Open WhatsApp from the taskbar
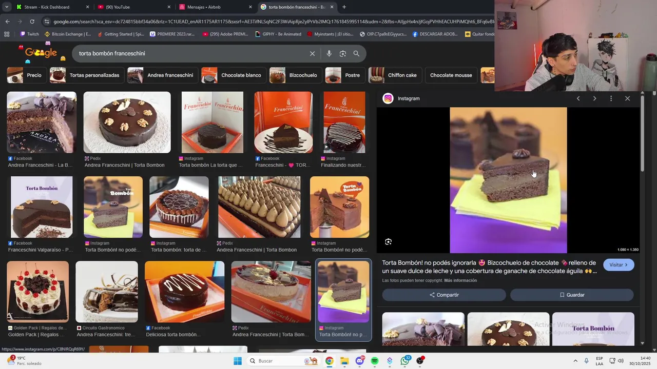 (405, 361)
